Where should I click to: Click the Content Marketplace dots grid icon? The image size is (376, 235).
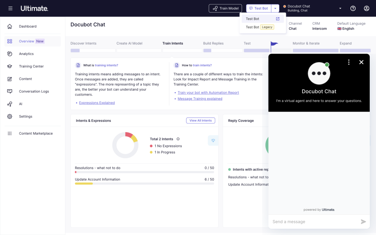coord(10,133)
